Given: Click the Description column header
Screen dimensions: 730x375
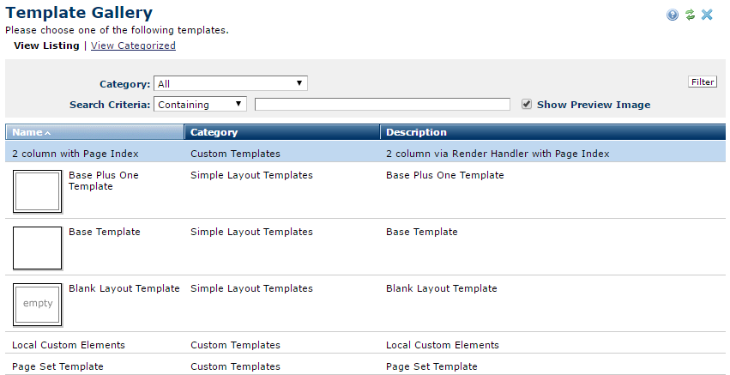Looking at the screenshot, I should [416, 132].
